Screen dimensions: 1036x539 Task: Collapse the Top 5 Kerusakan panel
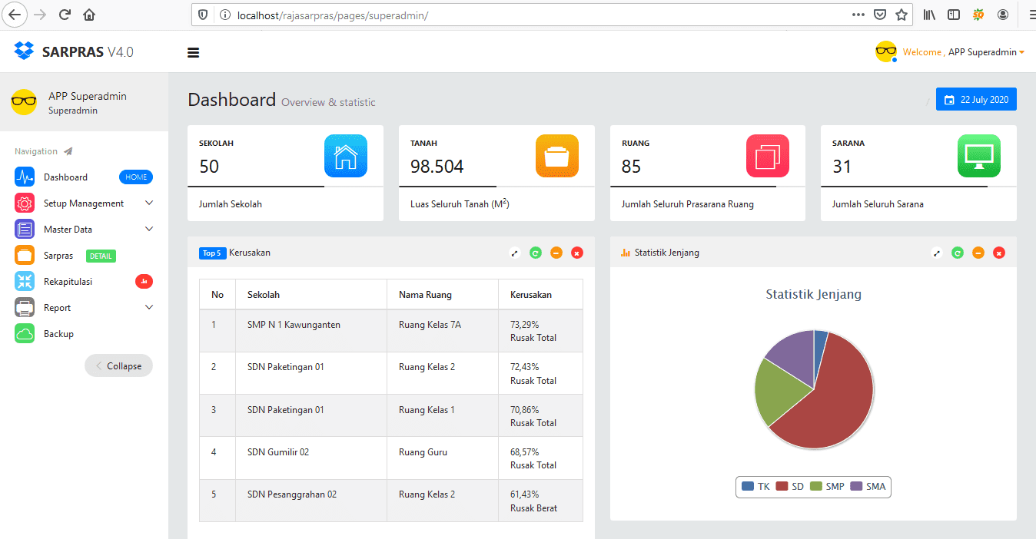tap(556, 253)
